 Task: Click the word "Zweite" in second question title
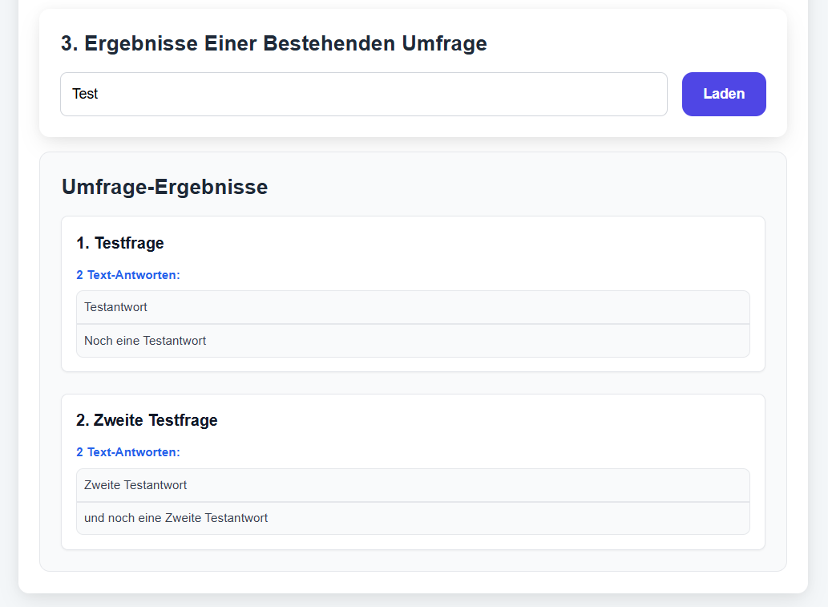click(119, 420)
